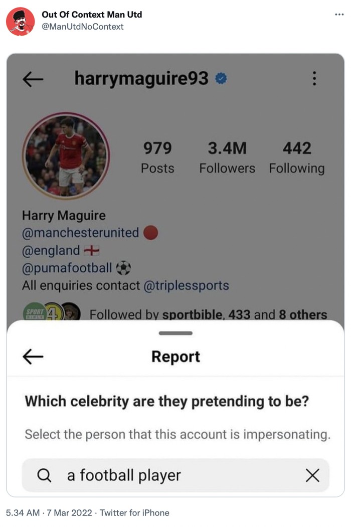Click the Harry Maguire profile picture
Viewport: 351px width, 527px height.
(x=66, y=156)
